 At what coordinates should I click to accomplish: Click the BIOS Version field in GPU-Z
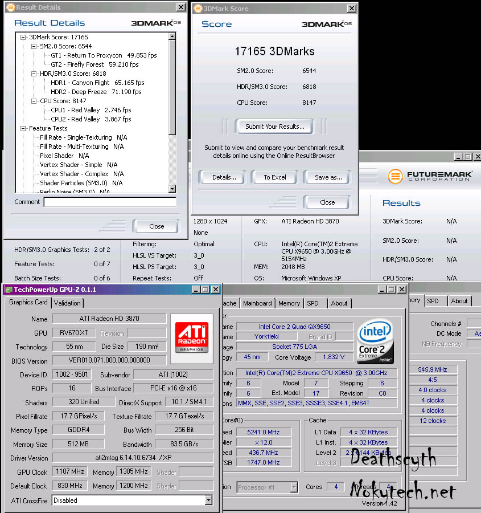click(x=109, y=360)
